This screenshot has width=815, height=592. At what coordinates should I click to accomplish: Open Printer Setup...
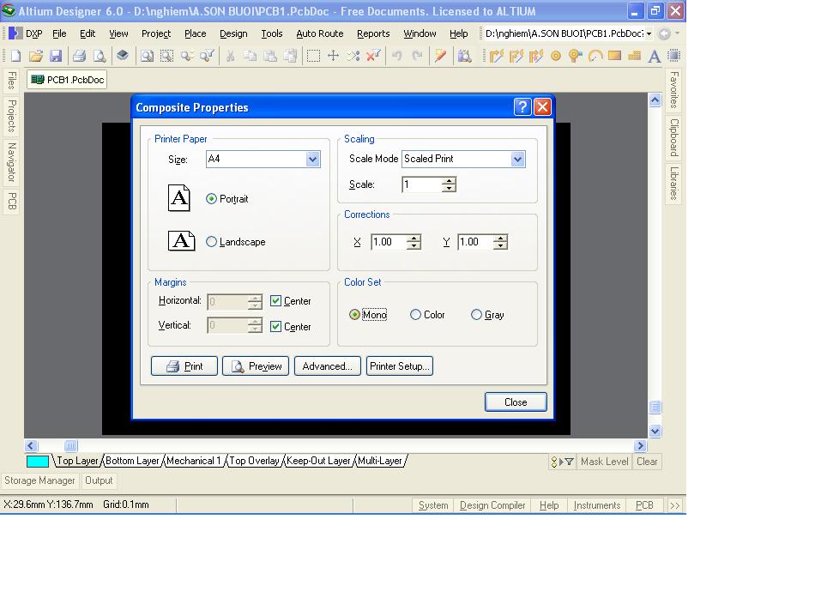(x=399, y=366)
